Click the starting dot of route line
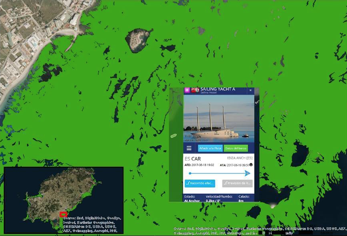Viewport: 347px width, 236px height. [190, 173]
